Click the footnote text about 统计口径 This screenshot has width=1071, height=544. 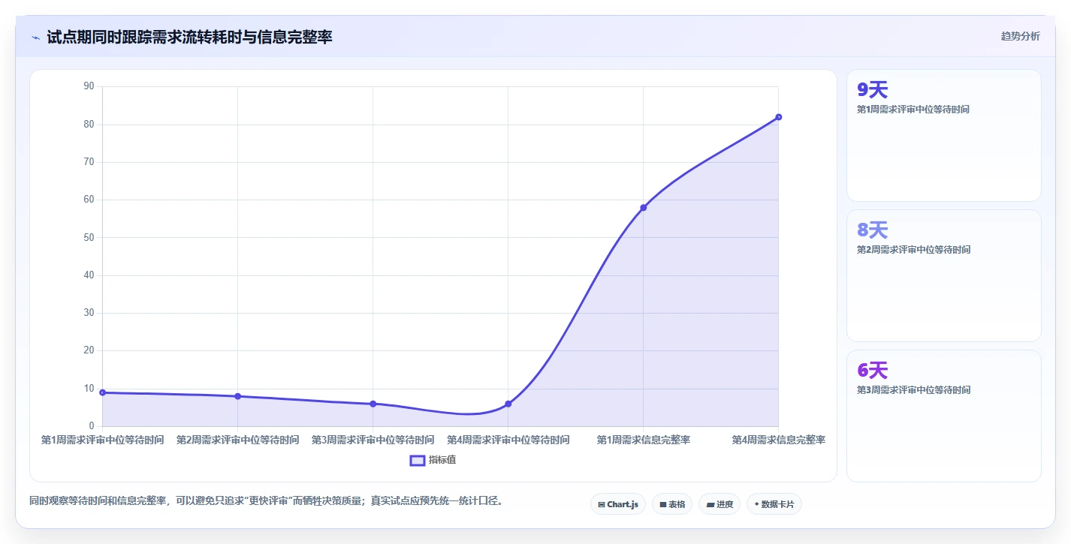point(266,500)
